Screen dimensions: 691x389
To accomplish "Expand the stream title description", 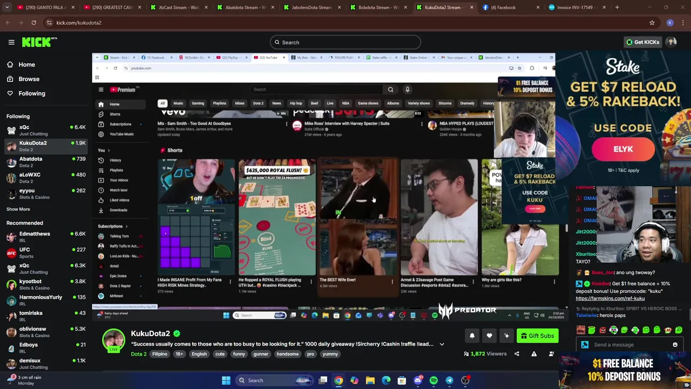I will 442,344.
